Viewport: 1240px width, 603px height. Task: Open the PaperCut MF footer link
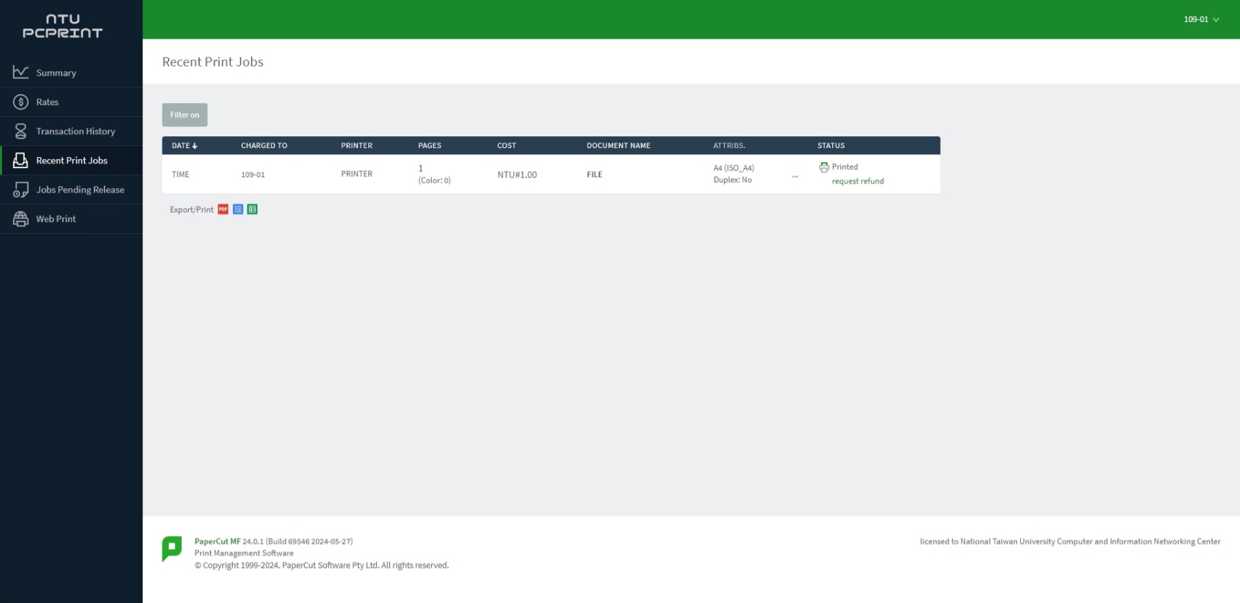coord(217,541)
